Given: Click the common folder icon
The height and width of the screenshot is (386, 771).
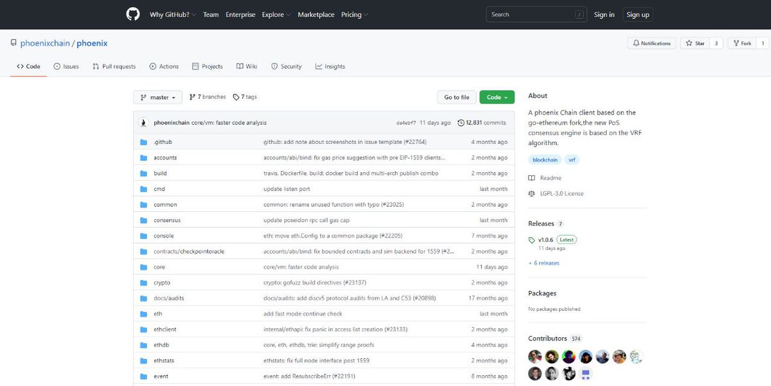Looking at the screenshot, I should coord(144,204).
